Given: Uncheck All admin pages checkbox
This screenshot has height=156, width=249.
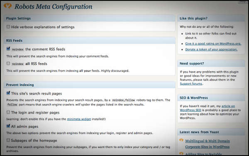Looking at the screenshot, I should (x=8, y=126).
